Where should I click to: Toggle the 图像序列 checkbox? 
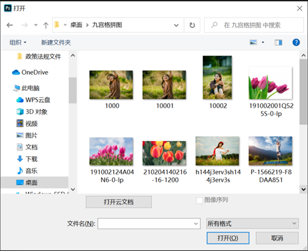coord(199,200)
